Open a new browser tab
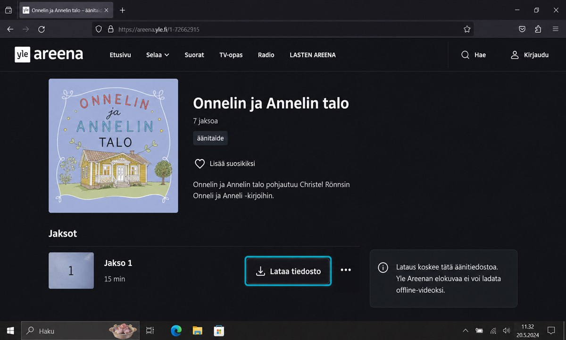This screenshot has height=340, width=566. (x=123, y=10)
